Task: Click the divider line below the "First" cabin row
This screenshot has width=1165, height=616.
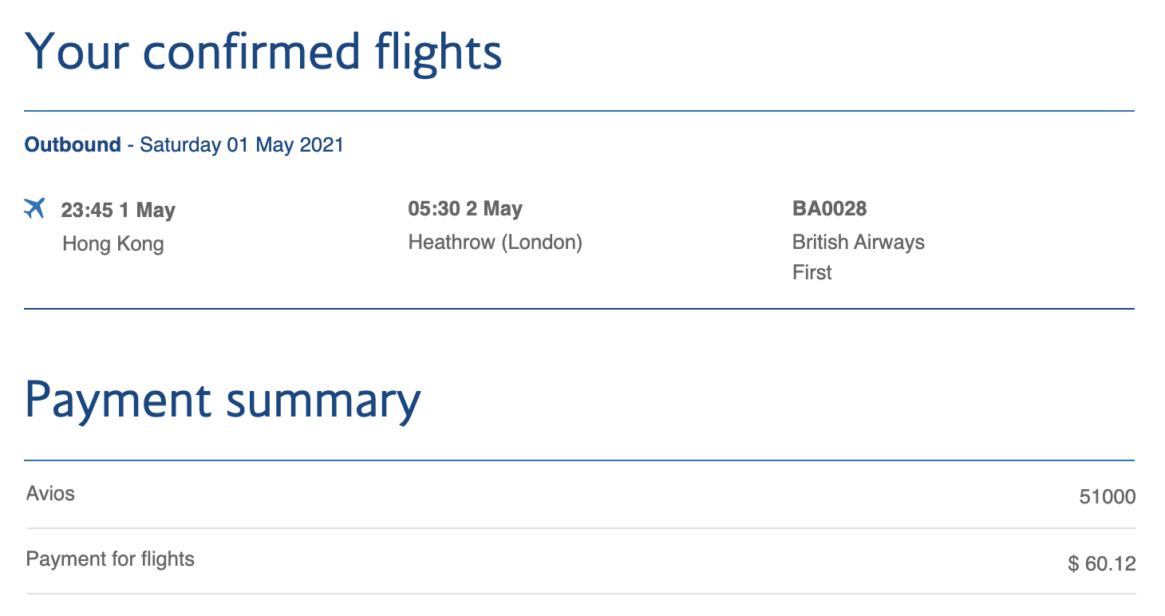Action: tap(579, 309)
